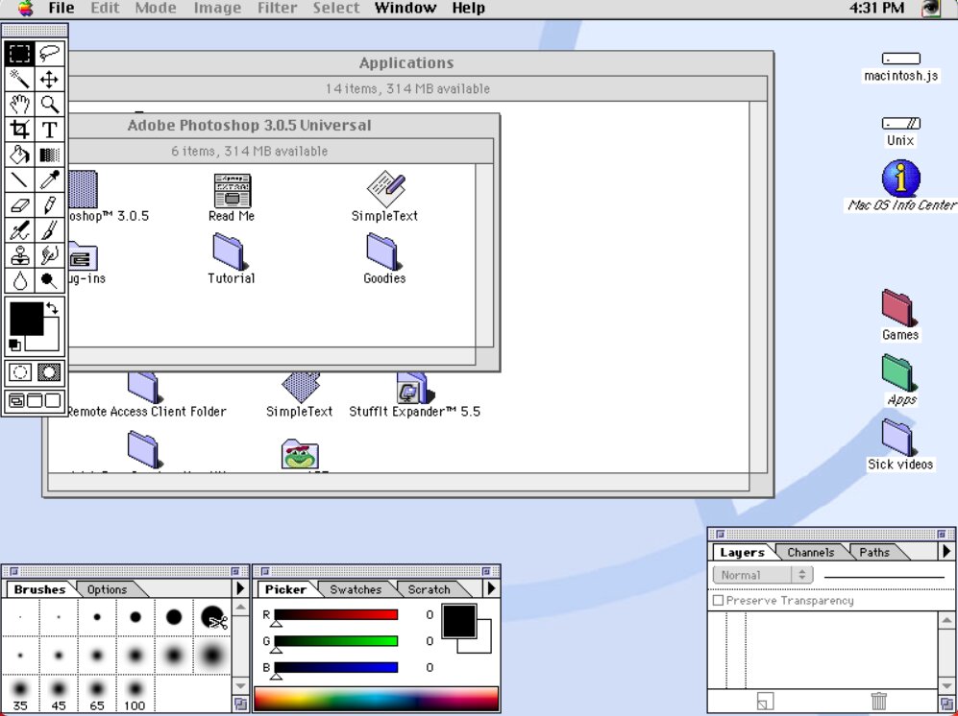Select the Magic Wand tool
Screen dimensions: 958x716
tap(19, 80)
